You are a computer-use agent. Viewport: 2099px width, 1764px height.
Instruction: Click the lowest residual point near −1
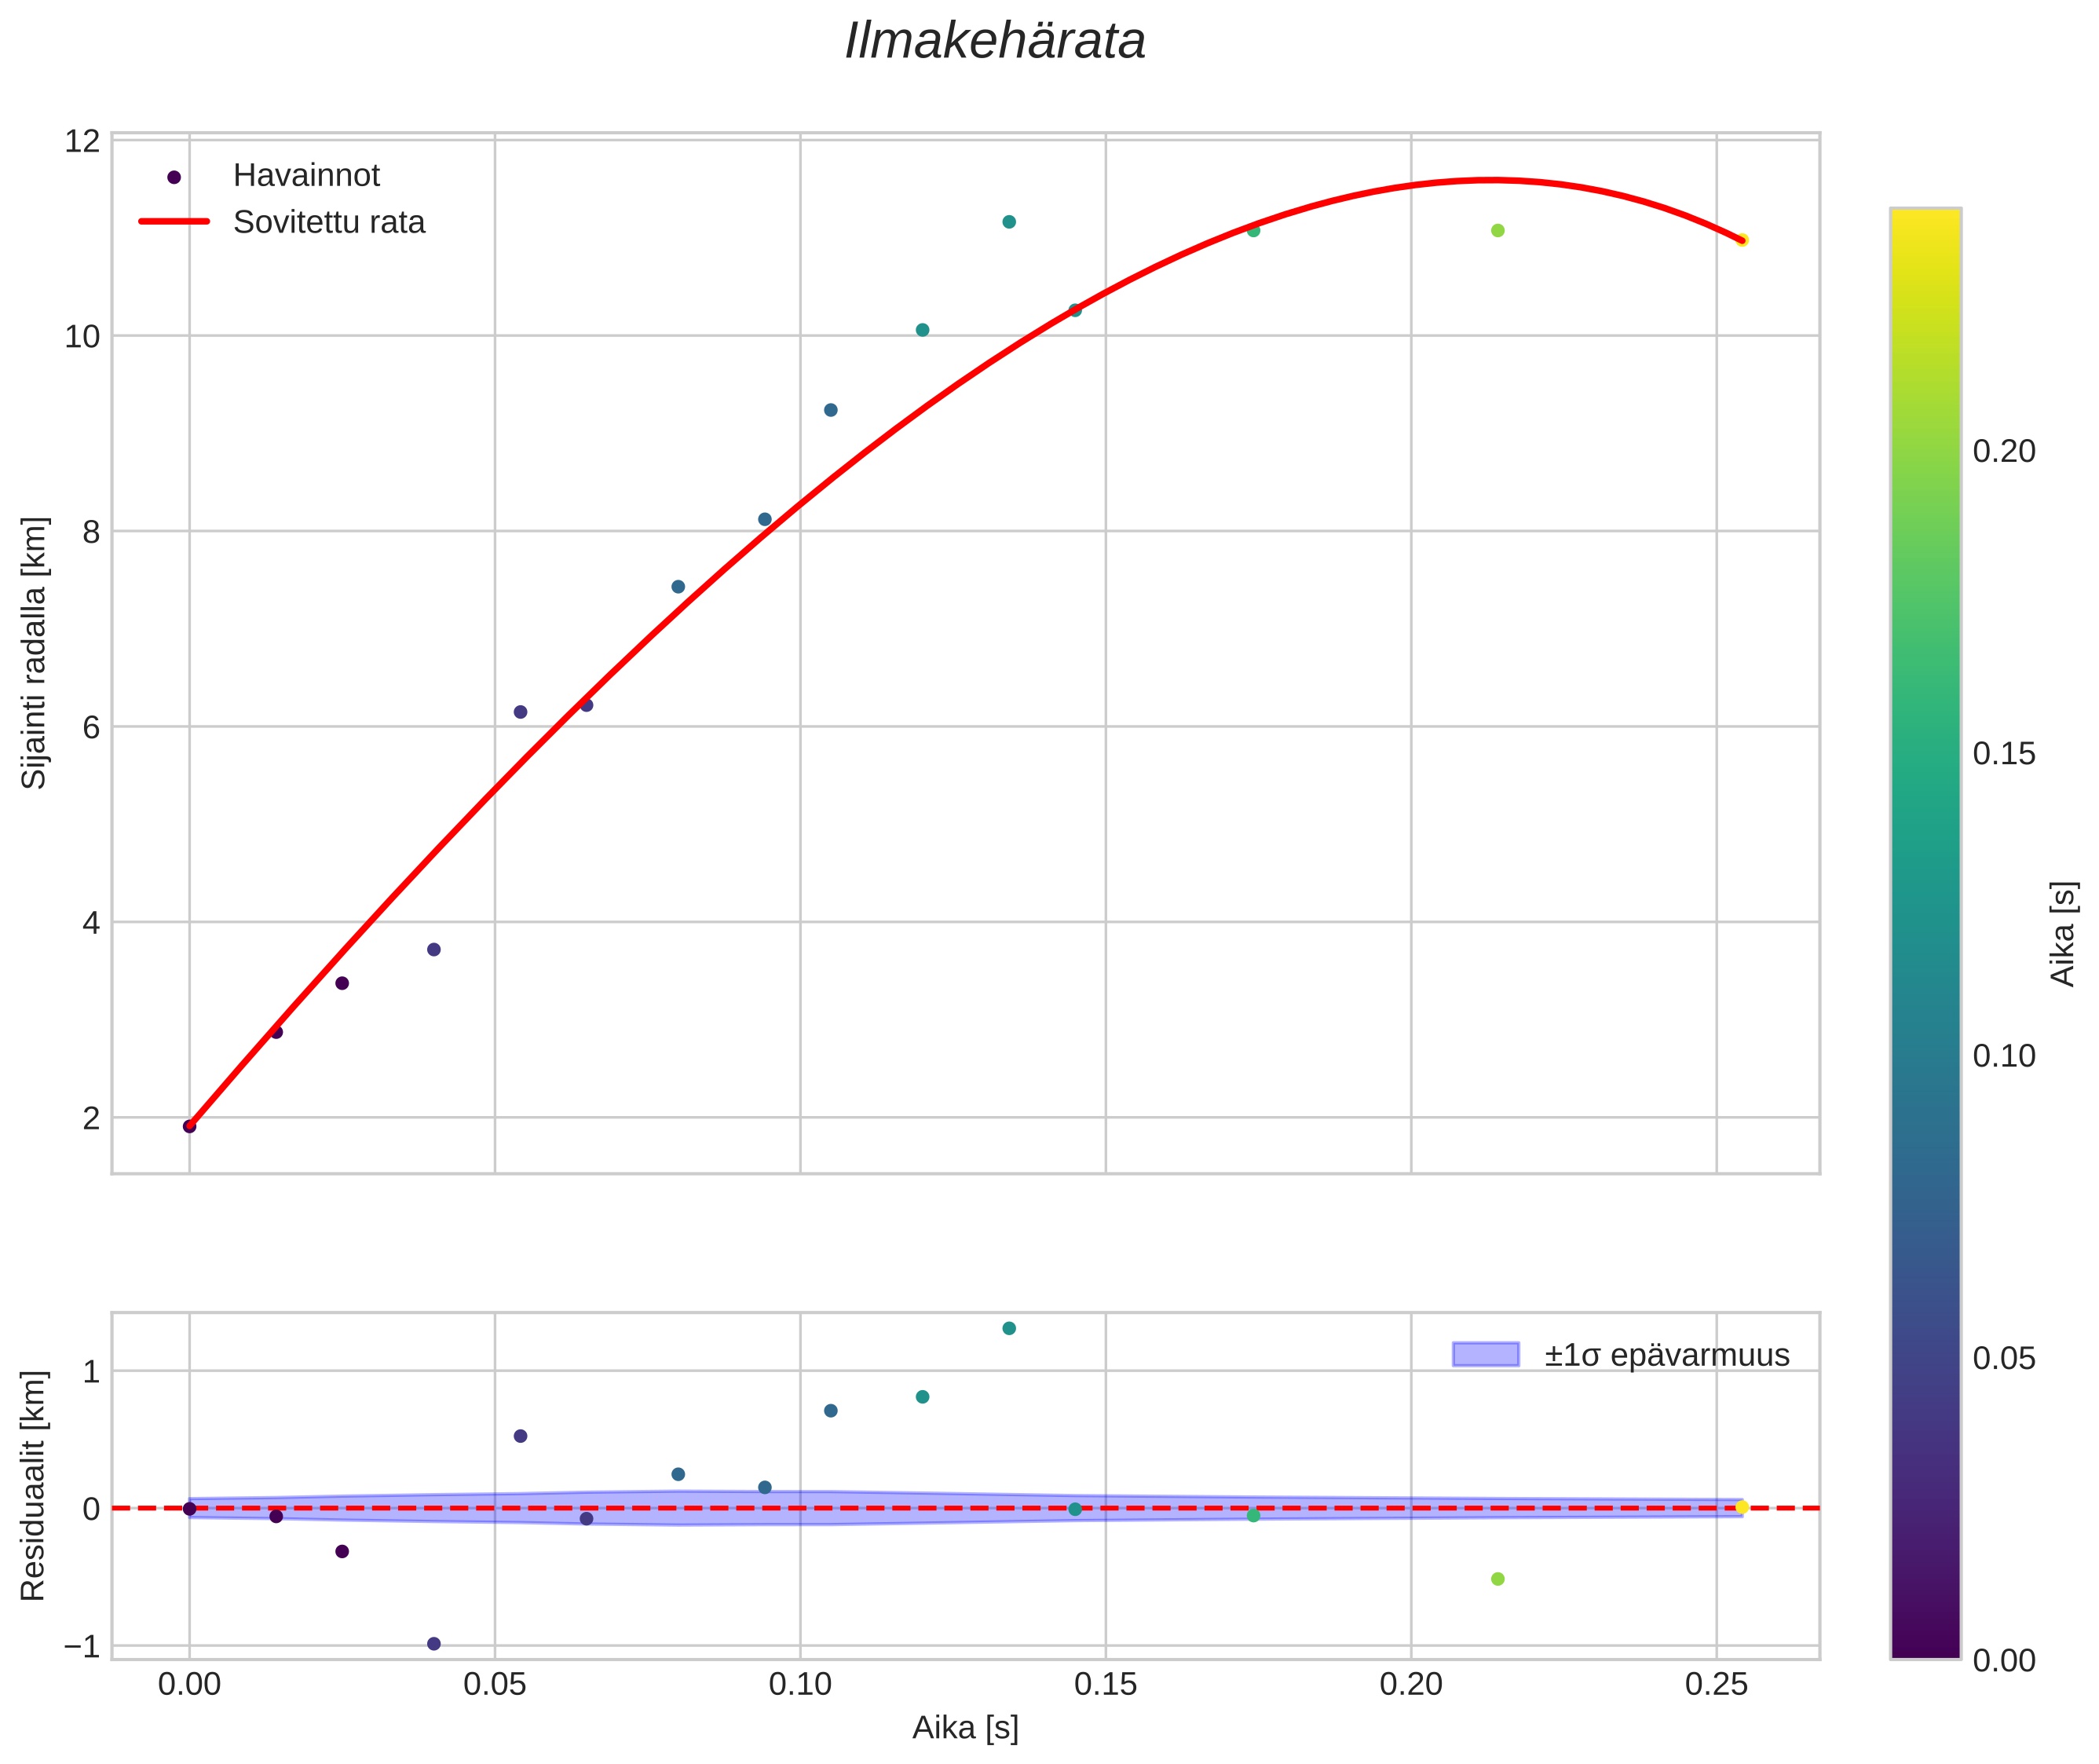point(434,1643)
